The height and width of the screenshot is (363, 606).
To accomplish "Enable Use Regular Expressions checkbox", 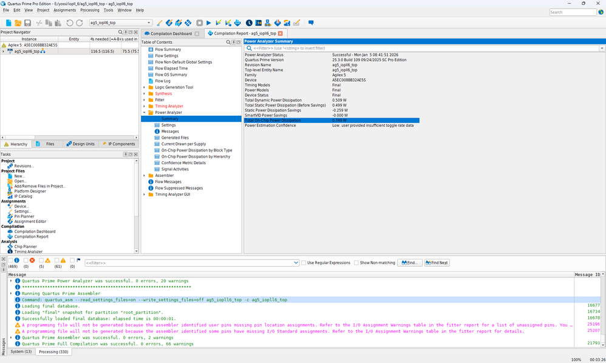I will 304,262.
